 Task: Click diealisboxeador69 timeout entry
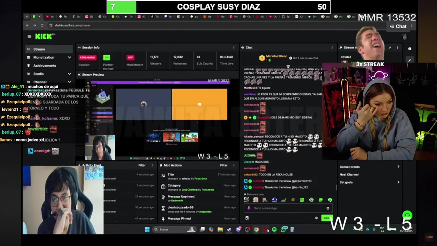(x=198, y=209)
